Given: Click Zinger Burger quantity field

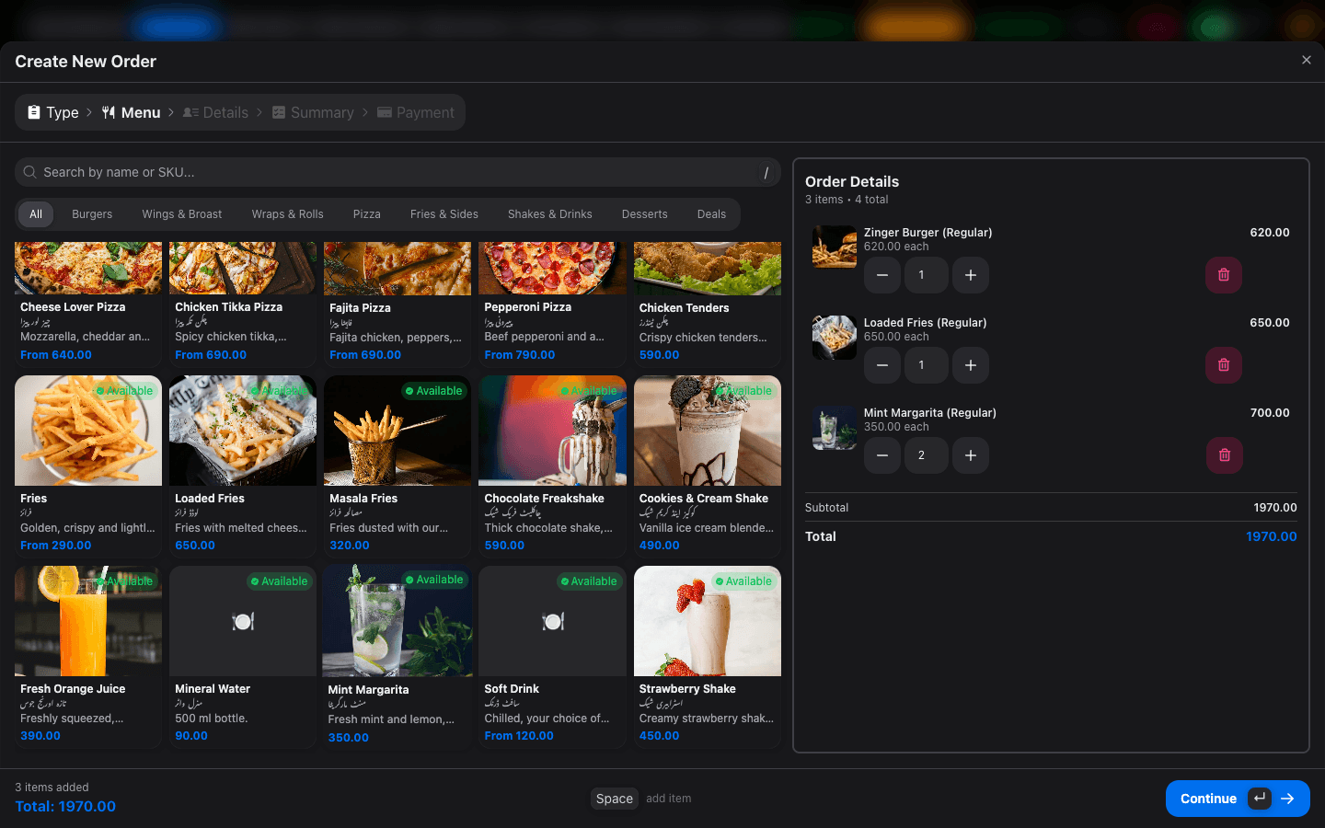Looking at the screenshot, I should click(926, 275).
